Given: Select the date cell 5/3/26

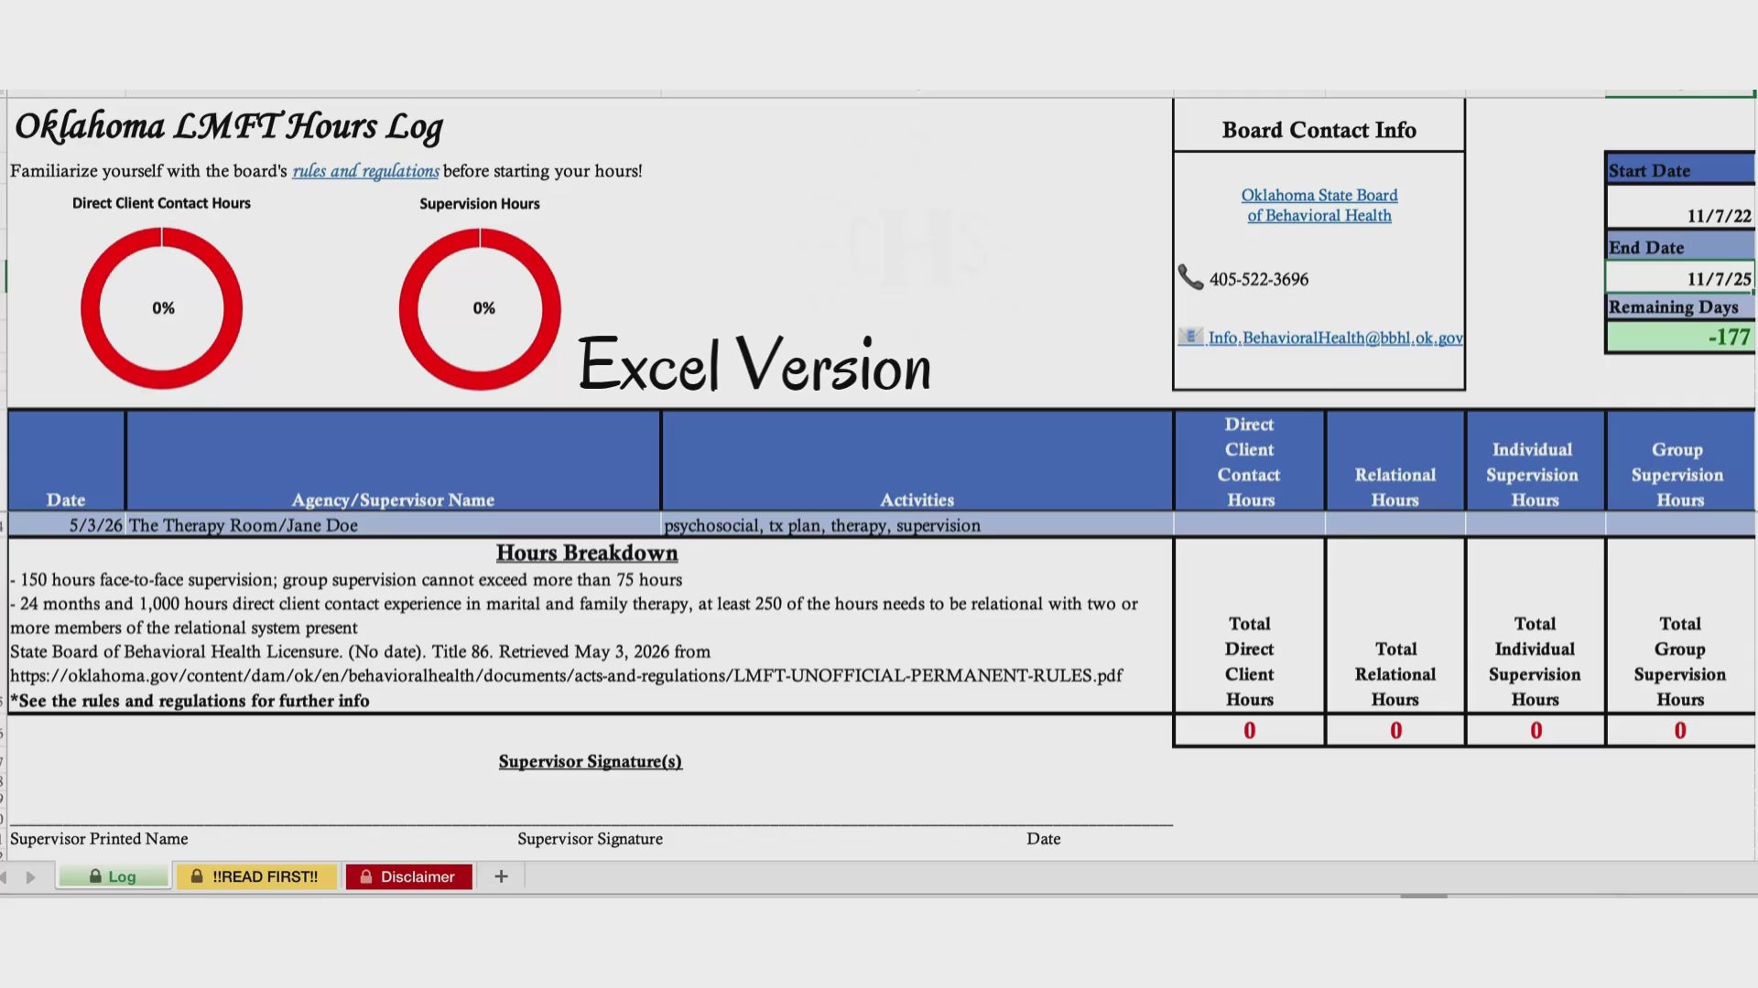Looking at the screenshot, I should [x=66, y=525].
